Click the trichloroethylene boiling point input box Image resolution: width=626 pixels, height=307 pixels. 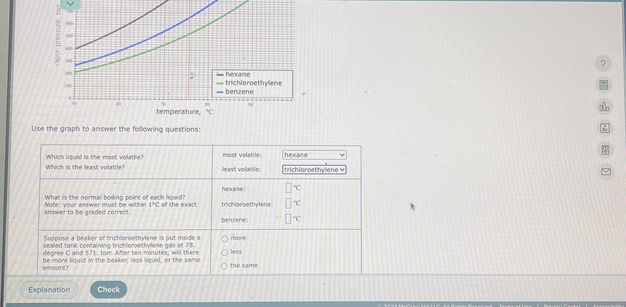point(288,203)
